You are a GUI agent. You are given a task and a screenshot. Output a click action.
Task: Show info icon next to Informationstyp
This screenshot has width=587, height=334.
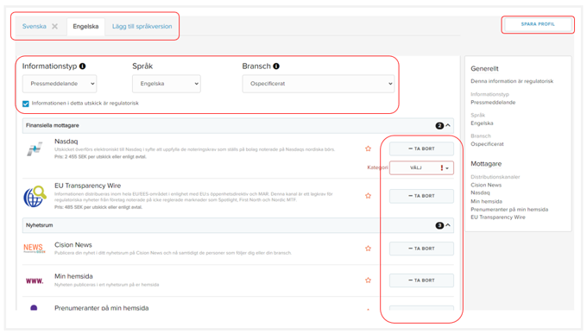click(82, 66)
